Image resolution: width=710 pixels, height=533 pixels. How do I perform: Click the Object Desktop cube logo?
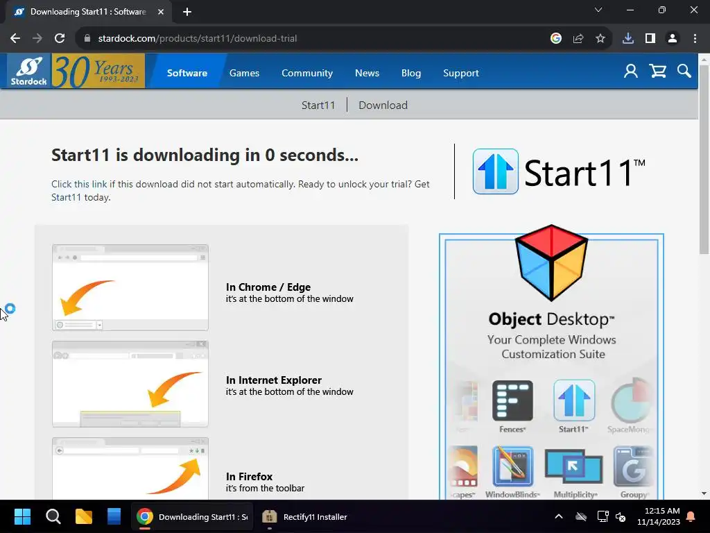(x=551, y=262)
